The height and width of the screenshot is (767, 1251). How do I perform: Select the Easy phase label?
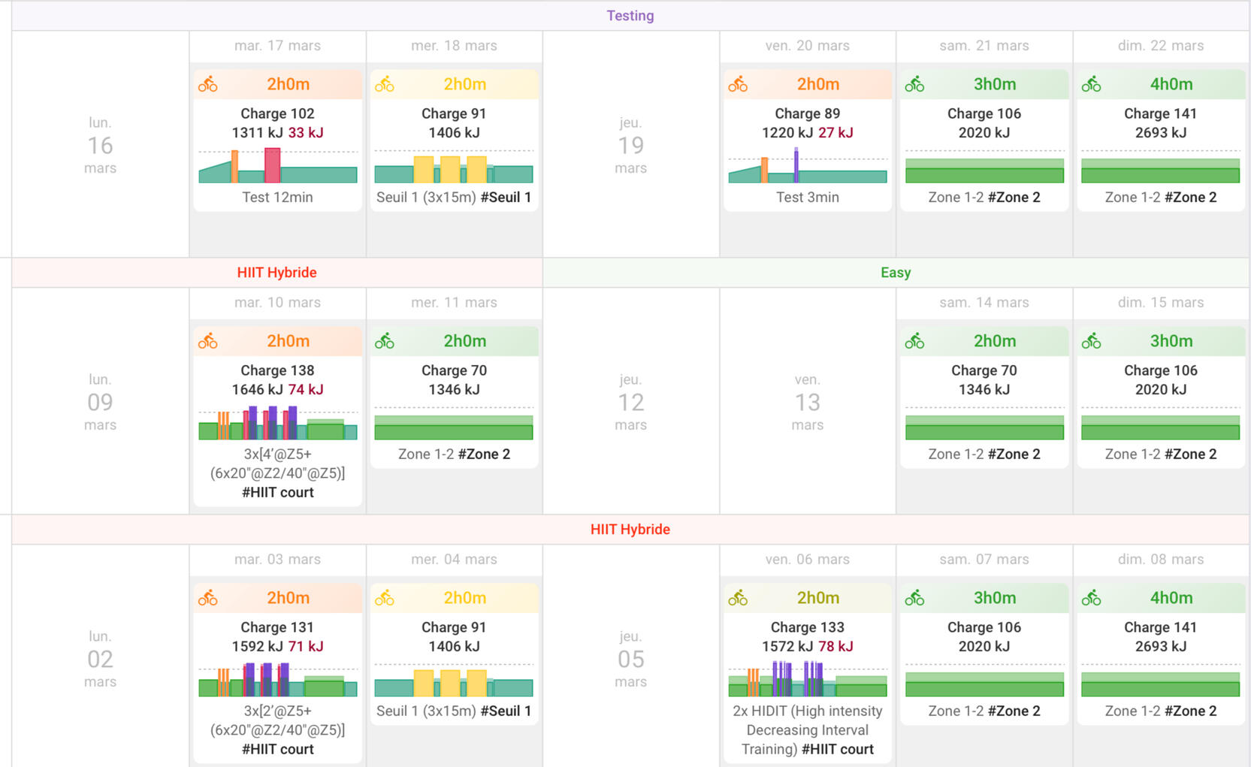[x=896, y=273]
